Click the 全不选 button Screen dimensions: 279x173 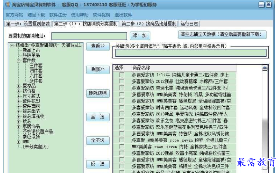tap(98, 141)
